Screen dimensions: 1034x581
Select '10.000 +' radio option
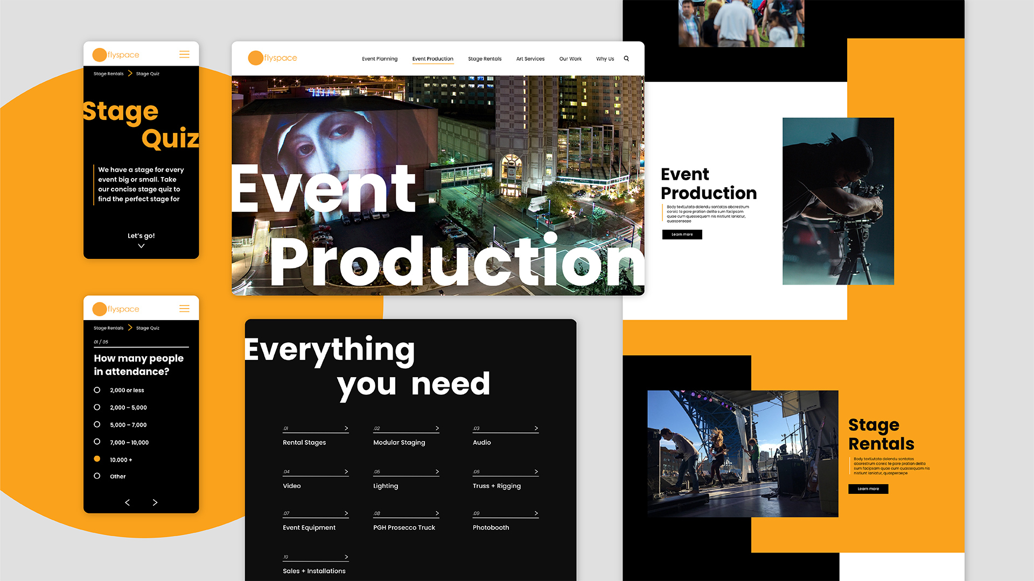97,459
